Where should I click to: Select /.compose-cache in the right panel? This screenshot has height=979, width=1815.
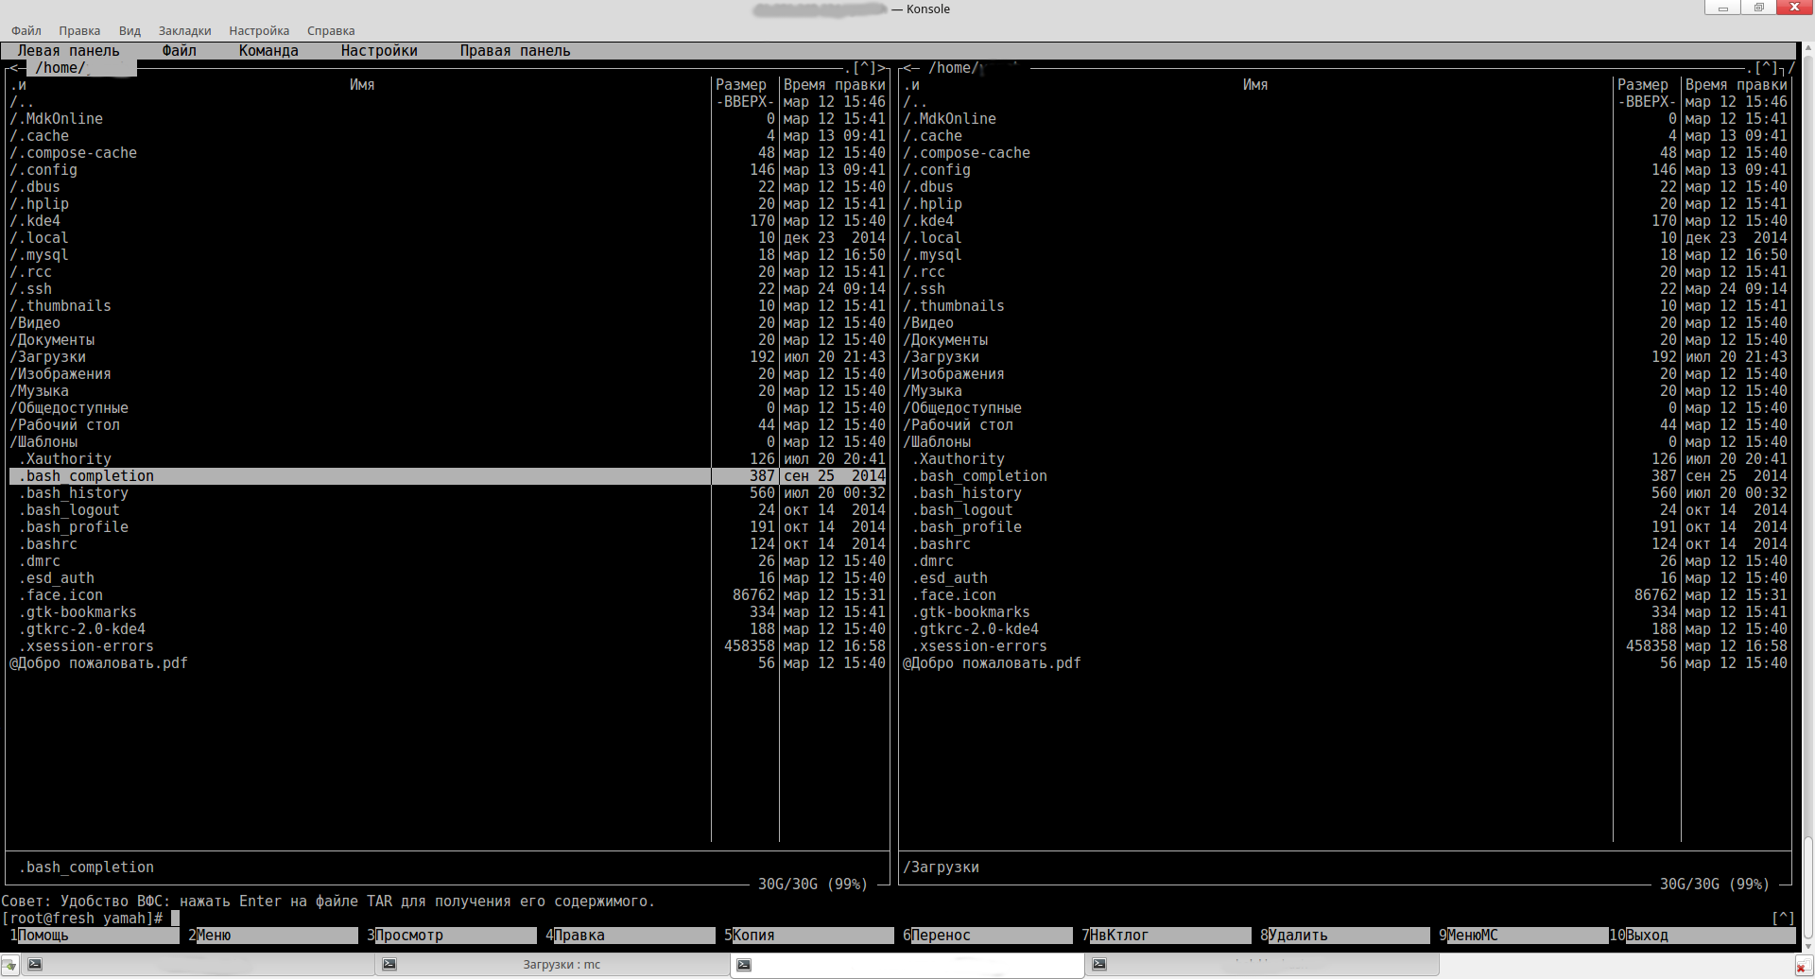1345,153
